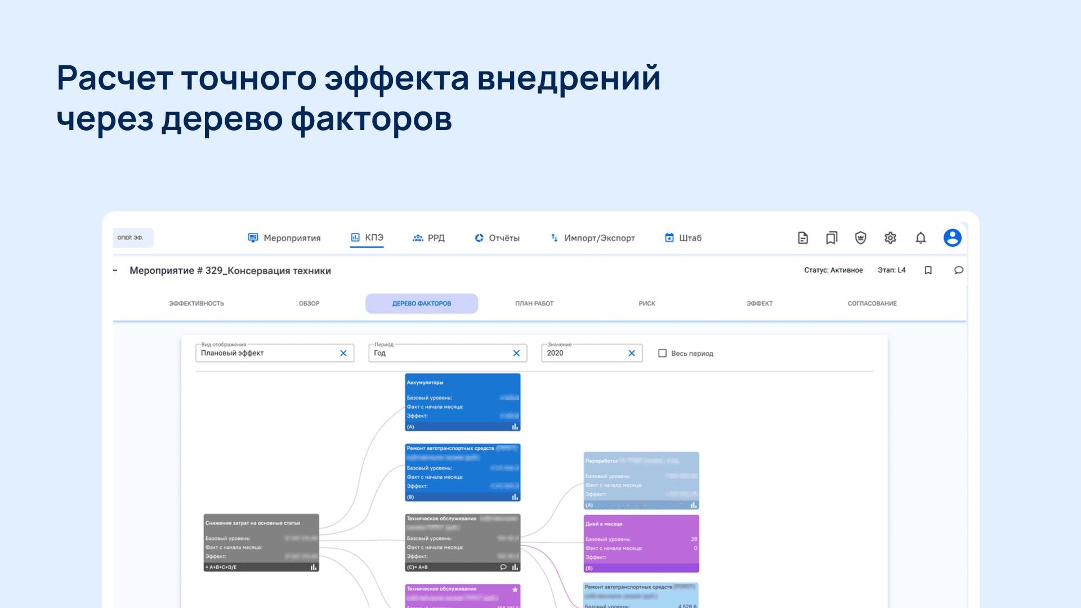Open the document icon in header
The width and height of the screenshot is (1081, 608).
803,238
